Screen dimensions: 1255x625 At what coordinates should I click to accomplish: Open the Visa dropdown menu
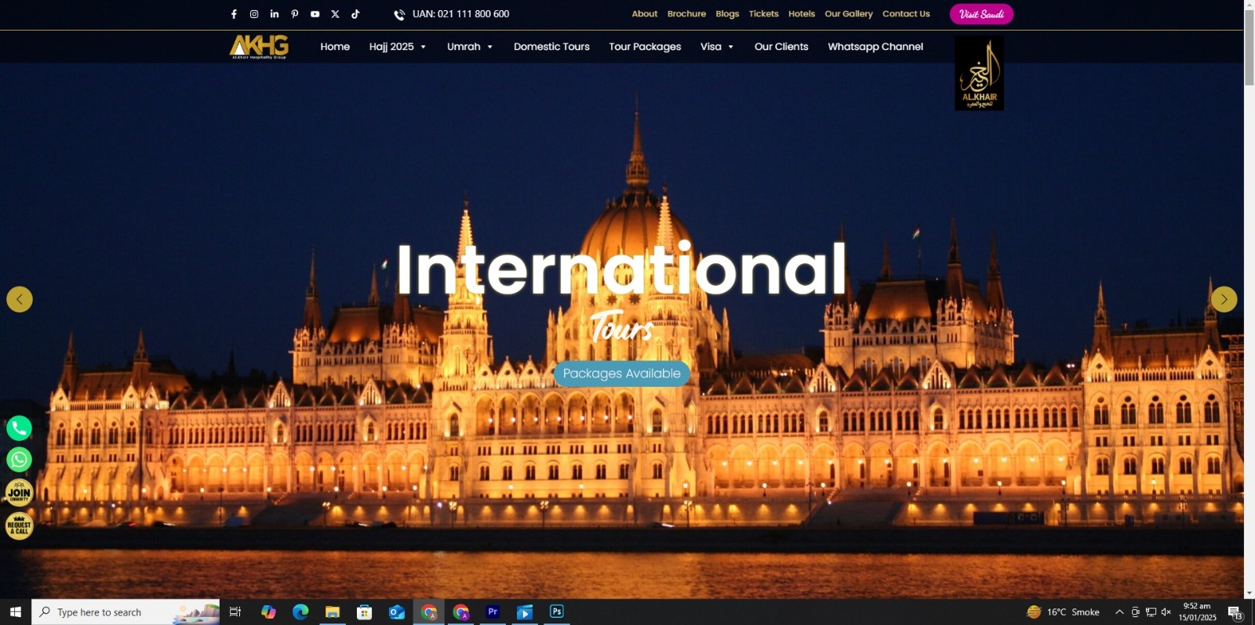[x=716, y=47]
